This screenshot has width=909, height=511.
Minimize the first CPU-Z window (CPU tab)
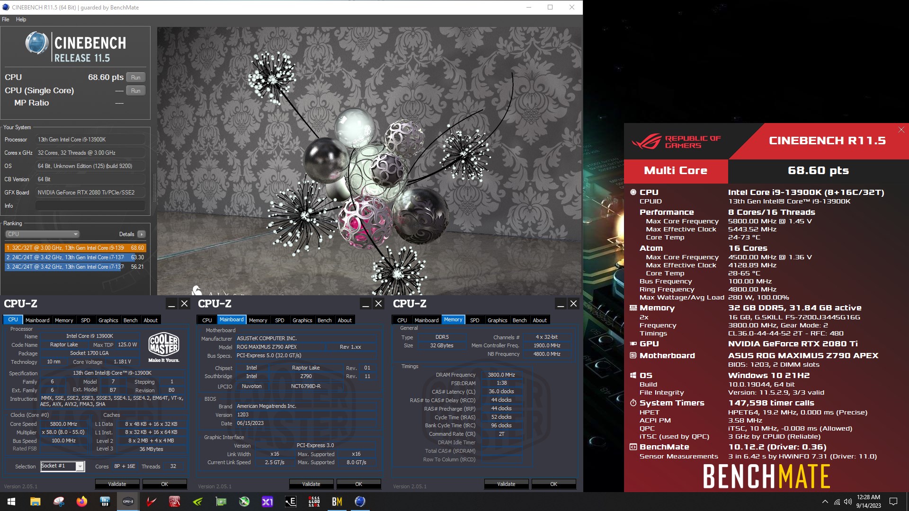[x=171, y=304]
